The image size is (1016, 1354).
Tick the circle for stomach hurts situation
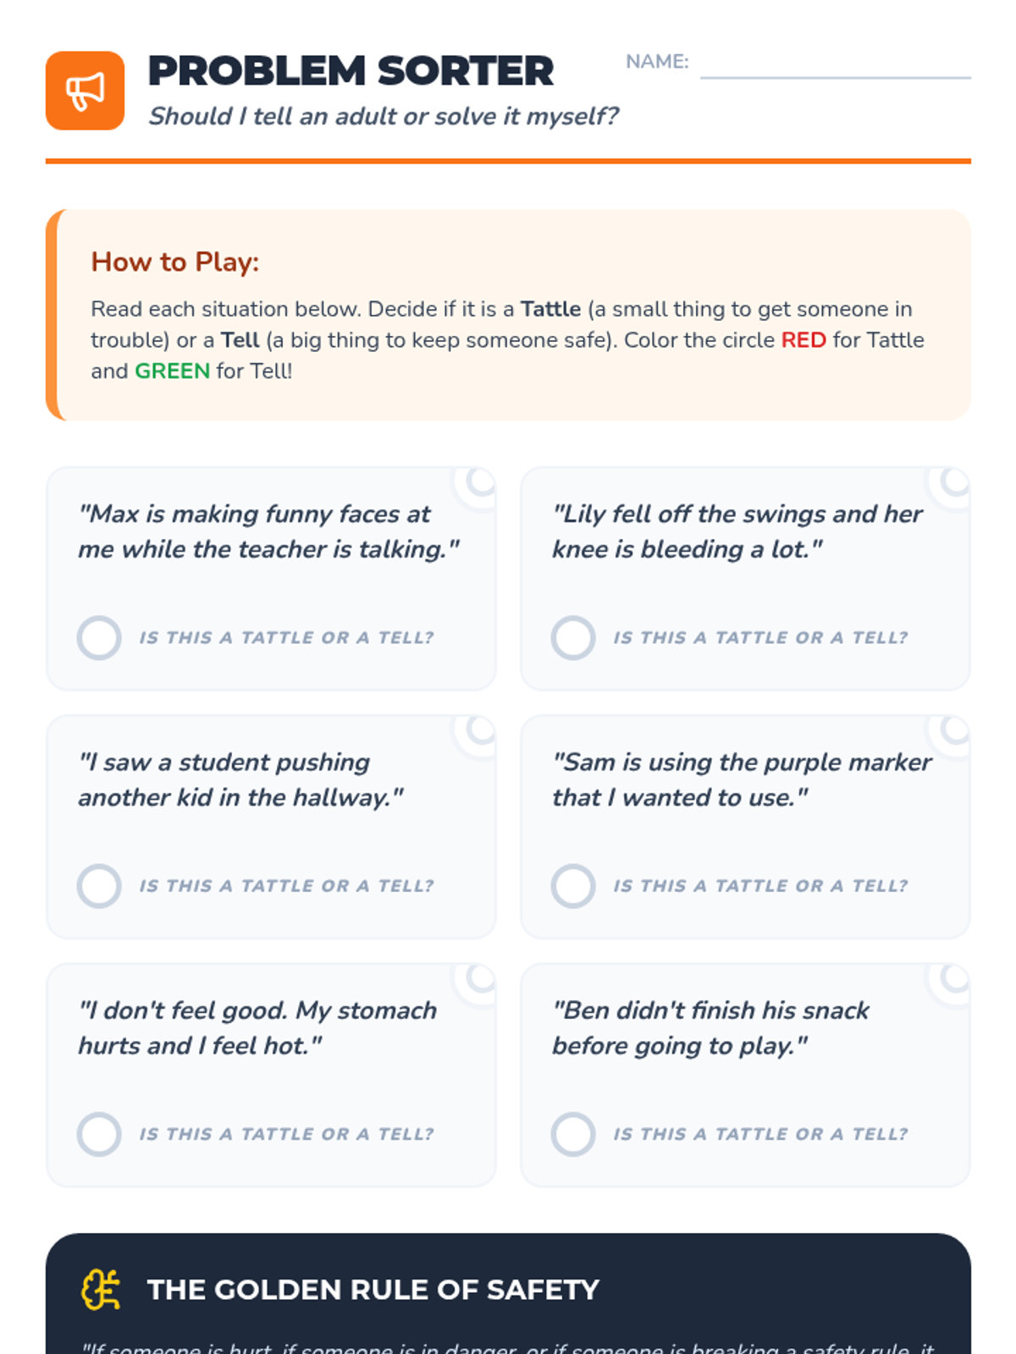click(x=99, y=1134)
